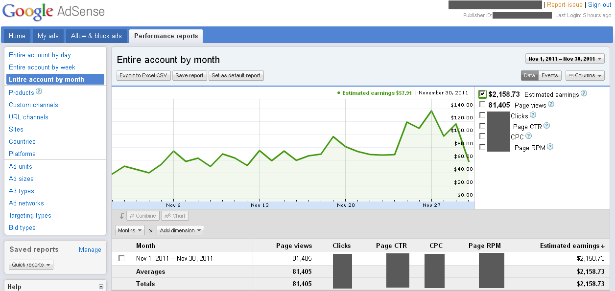
Task: Enable the Page RPM metric checkbox
Action: click(483, 147)
